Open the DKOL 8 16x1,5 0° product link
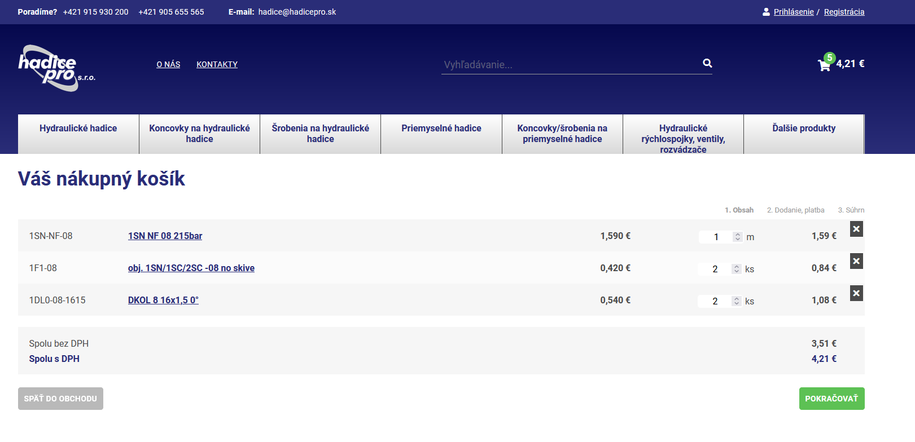915x442 pixels. [163, 300]
